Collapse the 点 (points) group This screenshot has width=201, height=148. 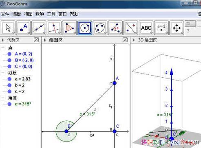tap(3, 48)
